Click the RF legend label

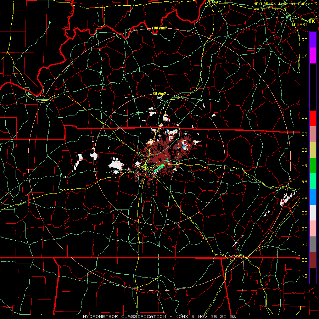pos(304,40)
